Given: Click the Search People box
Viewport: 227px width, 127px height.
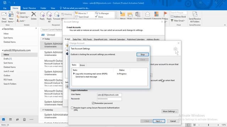Looking at the screenshot, I should [x=178, y=13].
